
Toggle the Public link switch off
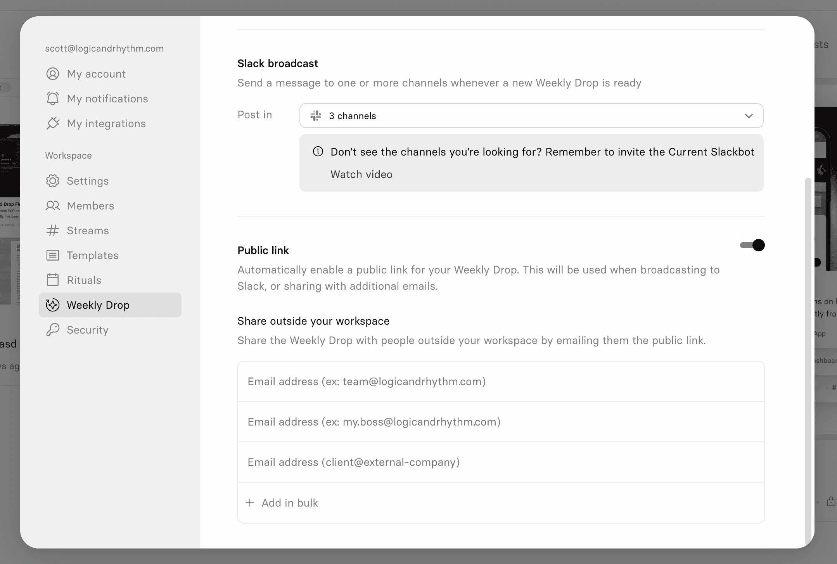pos(752,245)
